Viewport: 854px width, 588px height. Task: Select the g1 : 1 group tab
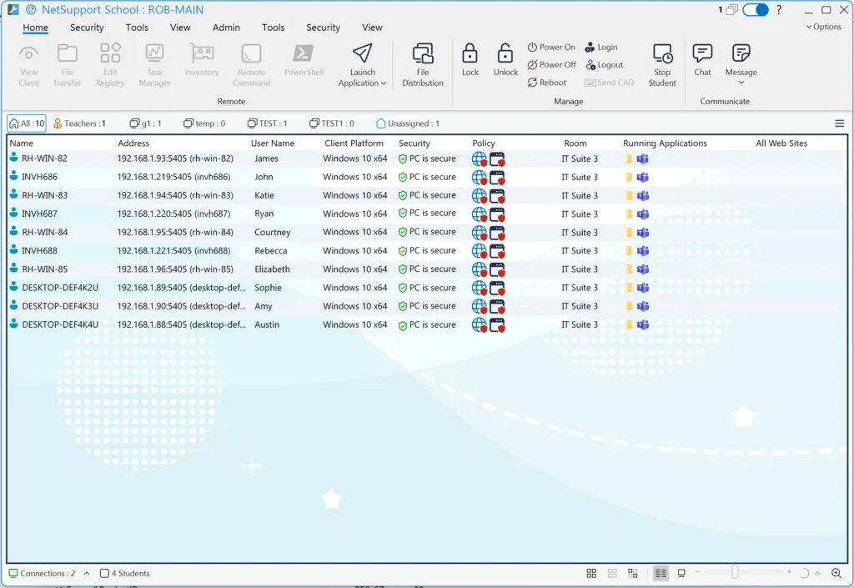pyautogui.click(x=145, y=123)
